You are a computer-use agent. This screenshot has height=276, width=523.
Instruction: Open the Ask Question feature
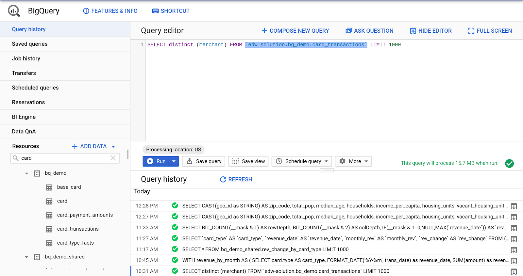[x=369, y=31]
